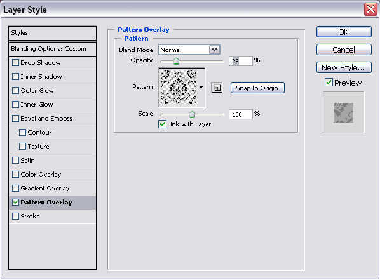Disable the Preview checkbox
The width and height of the screenshot is (380, 280).
coord(329,83)
